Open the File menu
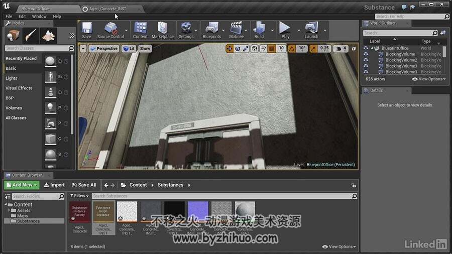Image resolution: width=452 pixels, height=254 pixels. click(x=9, y=17)
